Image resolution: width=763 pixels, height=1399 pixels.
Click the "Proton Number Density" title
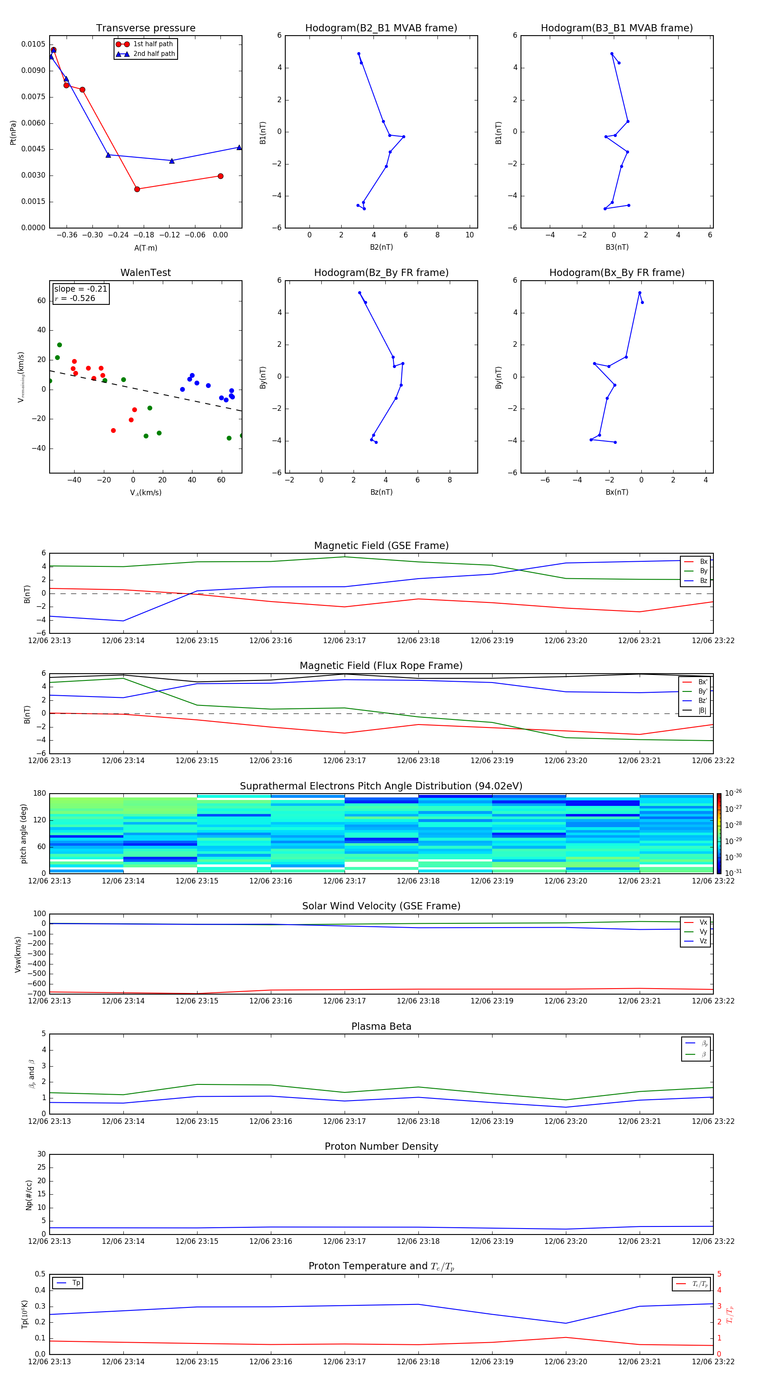381,1146
